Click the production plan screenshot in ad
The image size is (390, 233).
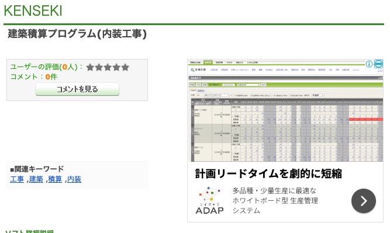tap(285, 110)
